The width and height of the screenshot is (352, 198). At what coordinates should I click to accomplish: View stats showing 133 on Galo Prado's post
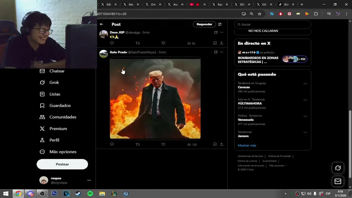[x=192, y=144]
